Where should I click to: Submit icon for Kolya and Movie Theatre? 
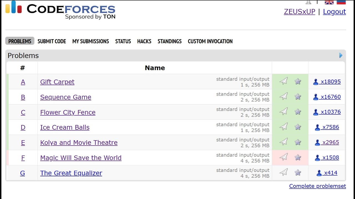pyautogui.click(x=283, y=142)
